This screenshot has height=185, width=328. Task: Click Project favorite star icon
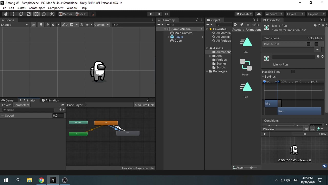248,25
